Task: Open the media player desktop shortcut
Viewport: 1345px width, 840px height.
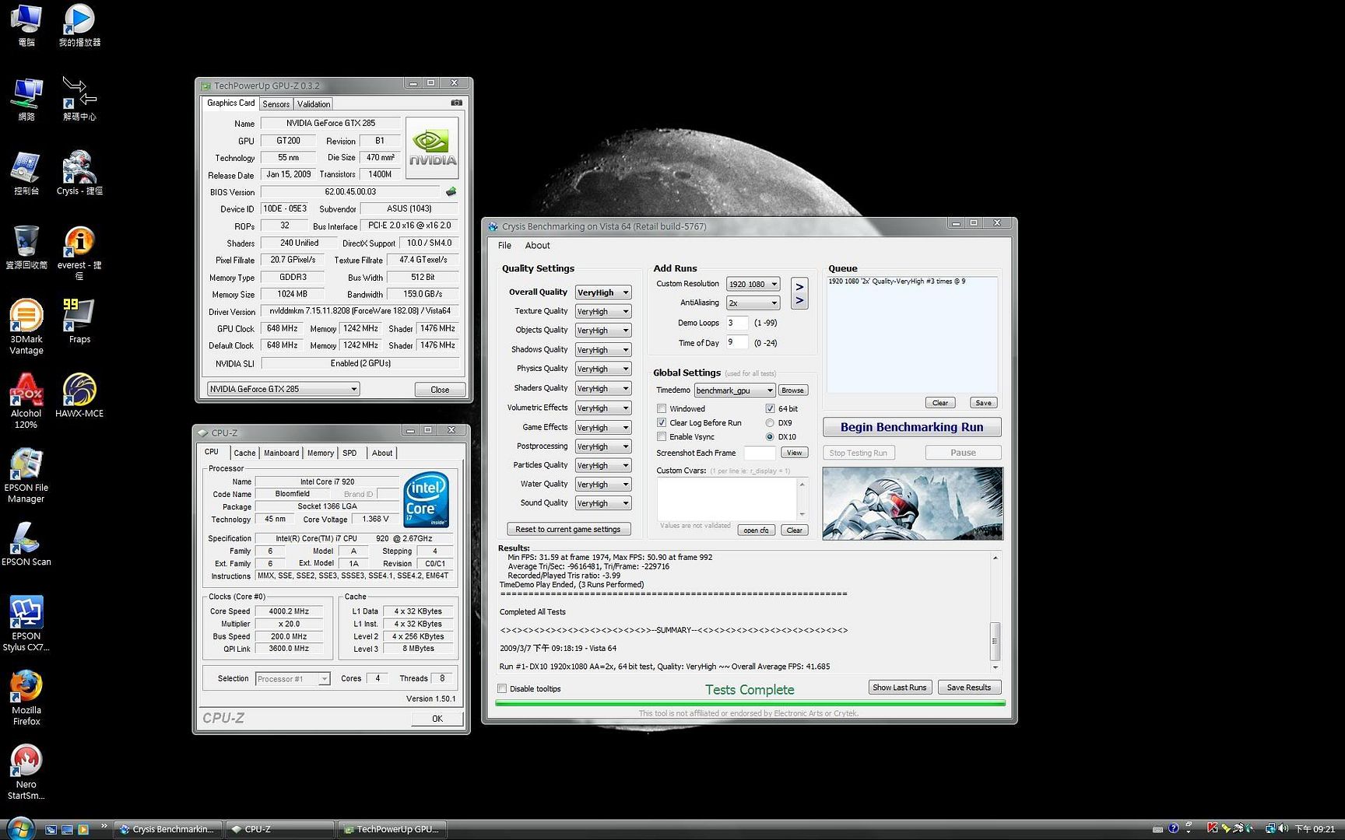Action: 79,25
